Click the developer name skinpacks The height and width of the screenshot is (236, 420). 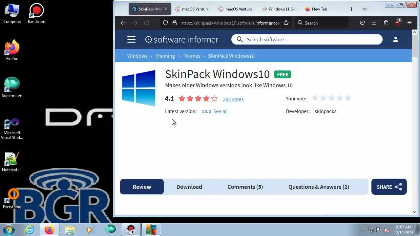pos(325,111)
